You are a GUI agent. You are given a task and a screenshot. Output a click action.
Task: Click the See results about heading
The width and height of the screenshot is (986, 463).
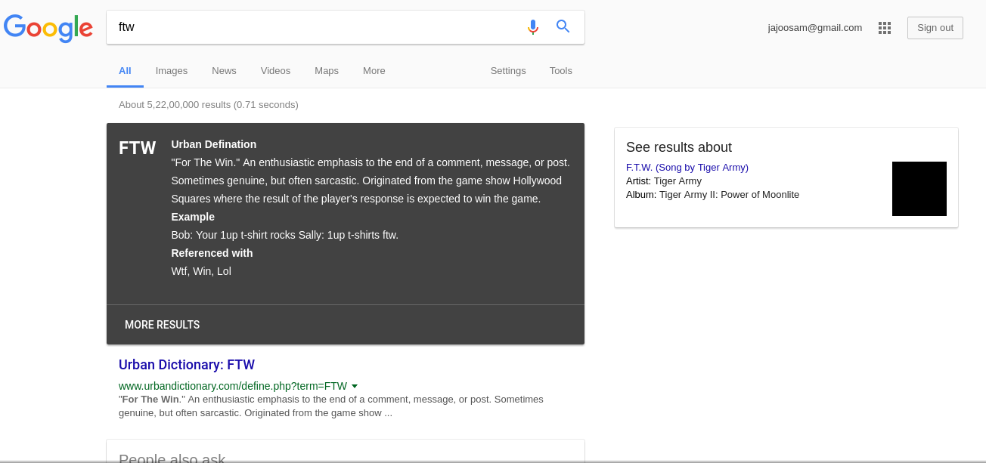(x=679, y=147)
